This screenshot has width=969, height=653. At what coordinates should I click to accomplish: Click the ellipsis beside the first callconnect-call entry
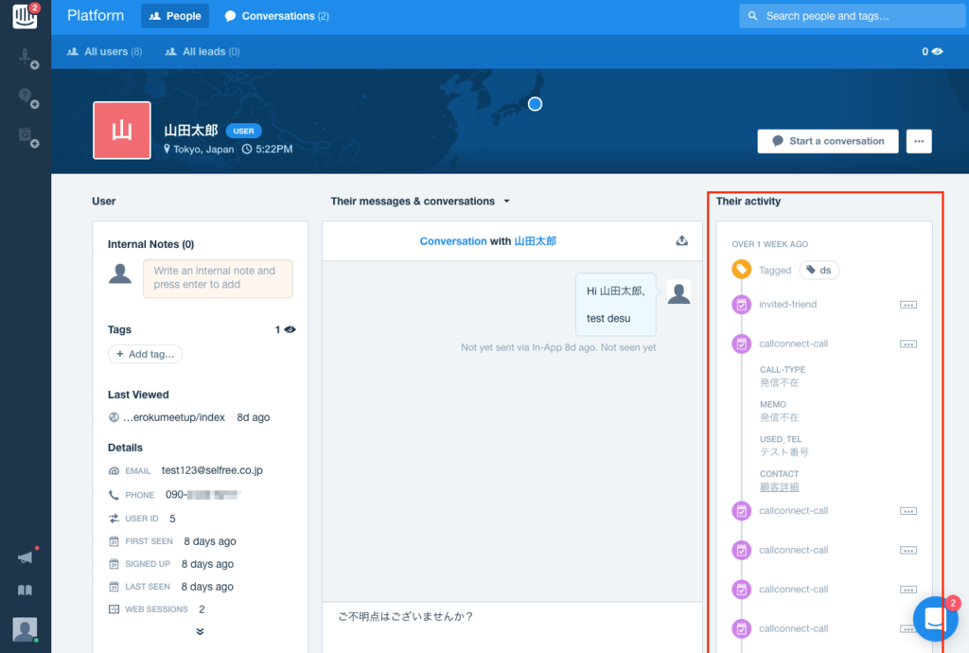point(907,343)
